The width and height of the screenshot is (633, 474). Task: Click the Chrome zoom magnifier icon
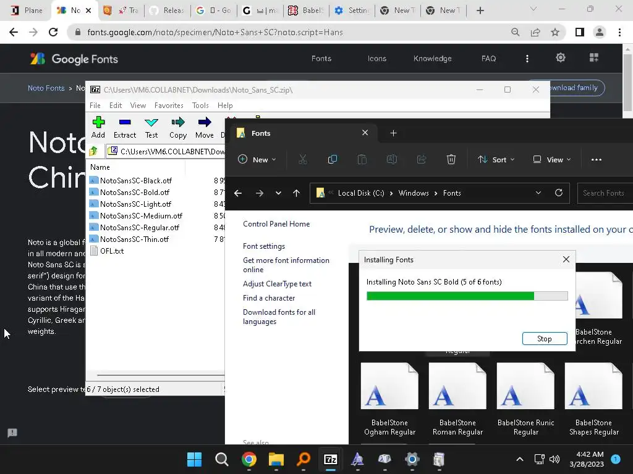pyautogui.click(x=515, y=32)
